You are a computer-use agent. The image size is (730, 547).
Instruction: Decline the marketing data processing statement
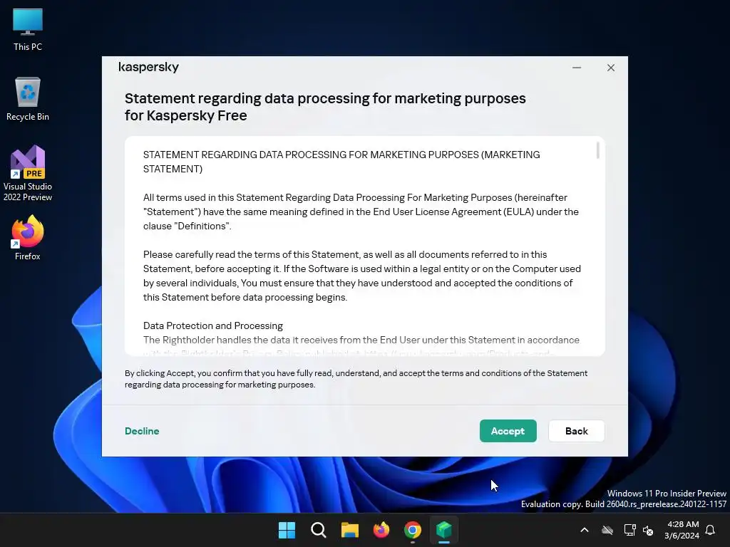tap(142, 431)
